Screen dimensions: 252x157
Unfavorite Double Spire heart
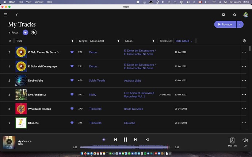tap(72, 81)
